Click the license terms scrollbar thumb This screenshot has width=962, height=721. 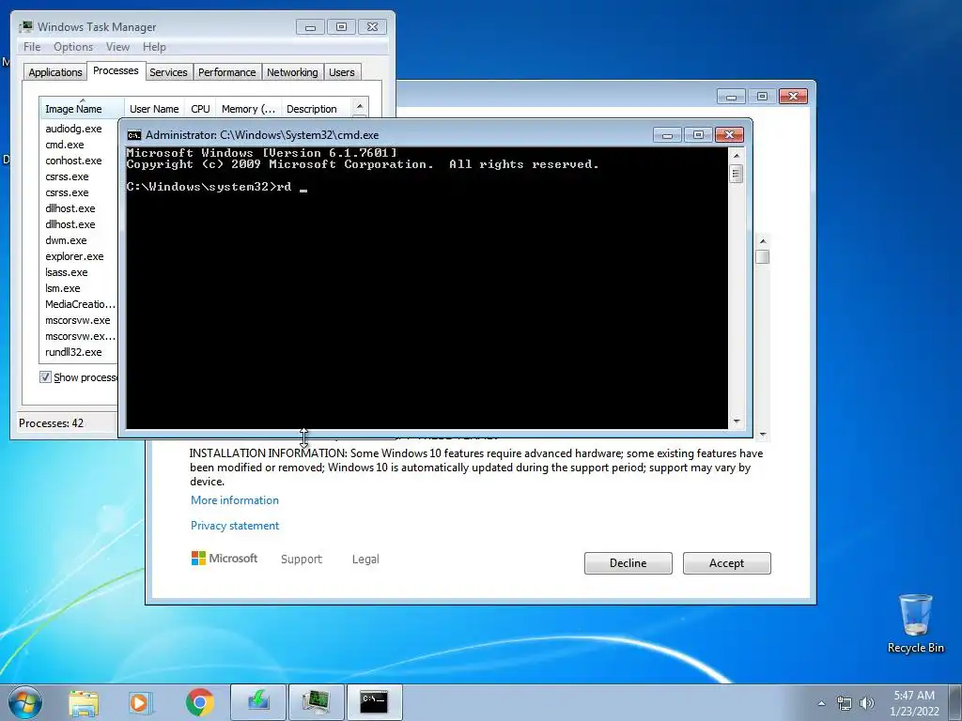(763, 257)
